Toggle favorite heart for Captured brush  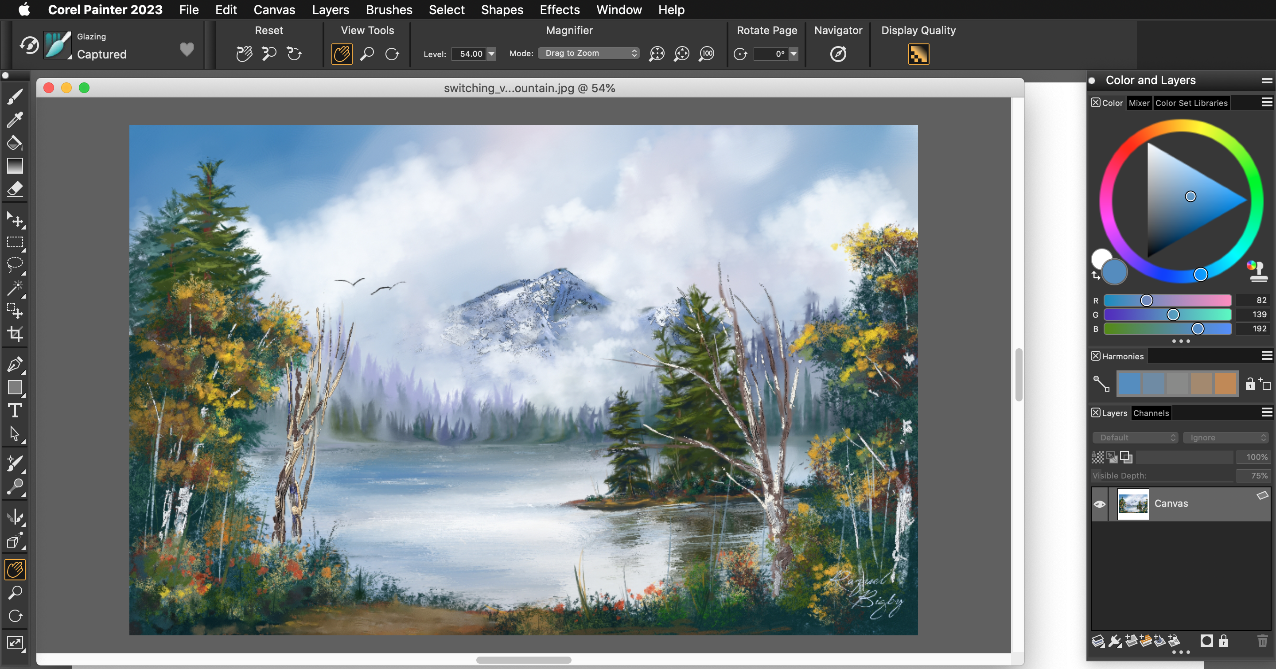(x=187, y=49)
